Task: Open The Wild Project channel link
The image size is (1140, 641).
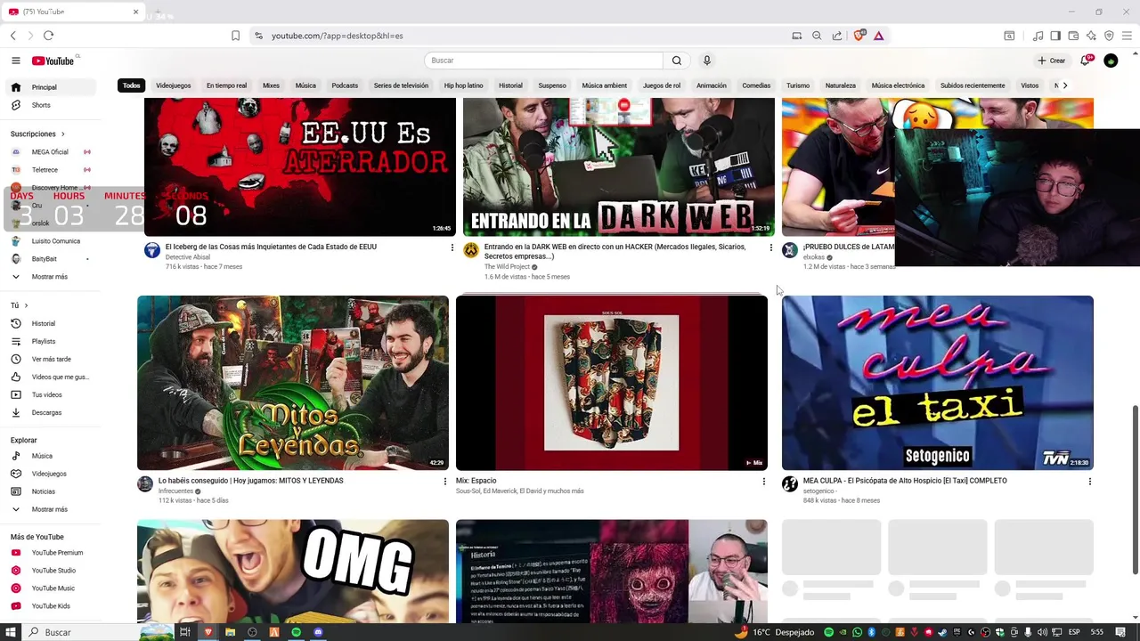Action: coord(507,267)
